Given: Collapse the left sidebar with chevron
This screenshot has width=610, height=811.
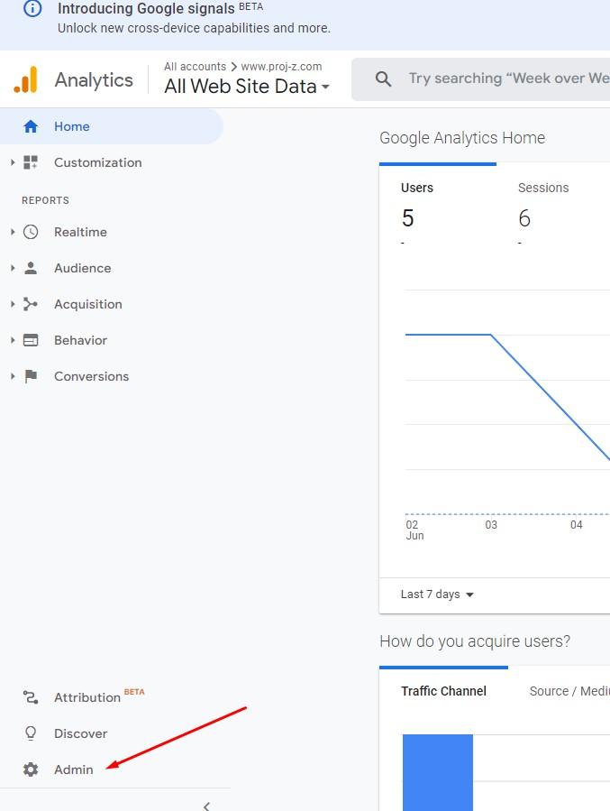Looking at the screenshot, I should tap(206, 805).
